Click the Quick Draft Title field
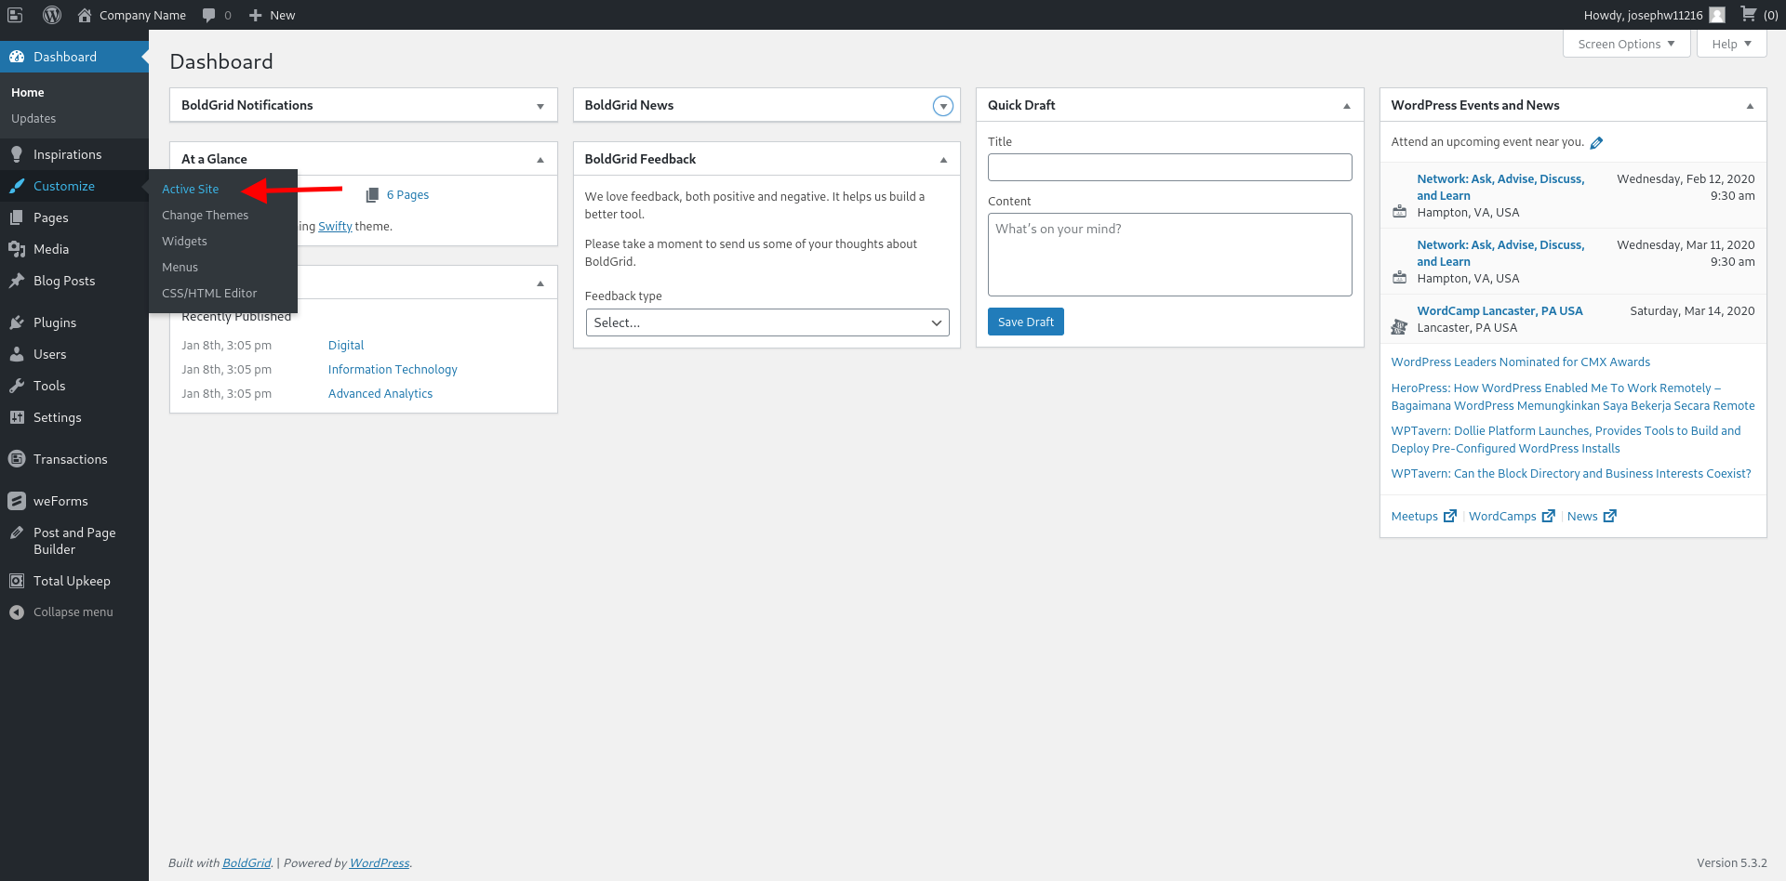Screen dimensions: 1786x881 point(1169,167)
